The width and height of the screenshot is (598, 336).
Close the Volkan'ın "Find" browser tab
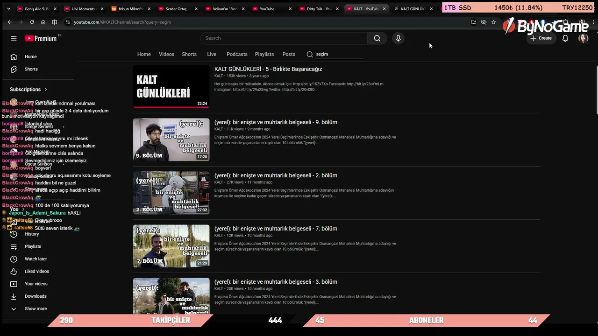pos(243,9)
